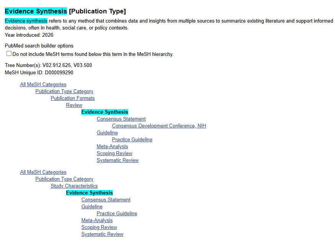Click the Tree Number(s) line
Viewport: 335px width, 242px height.
point(49,65)
